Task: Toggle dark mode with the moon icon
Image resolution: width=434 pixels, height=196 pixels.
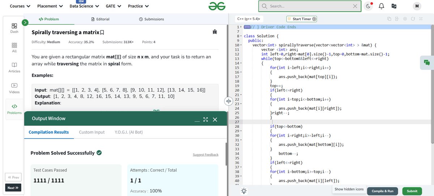Action: click(368, 6)
